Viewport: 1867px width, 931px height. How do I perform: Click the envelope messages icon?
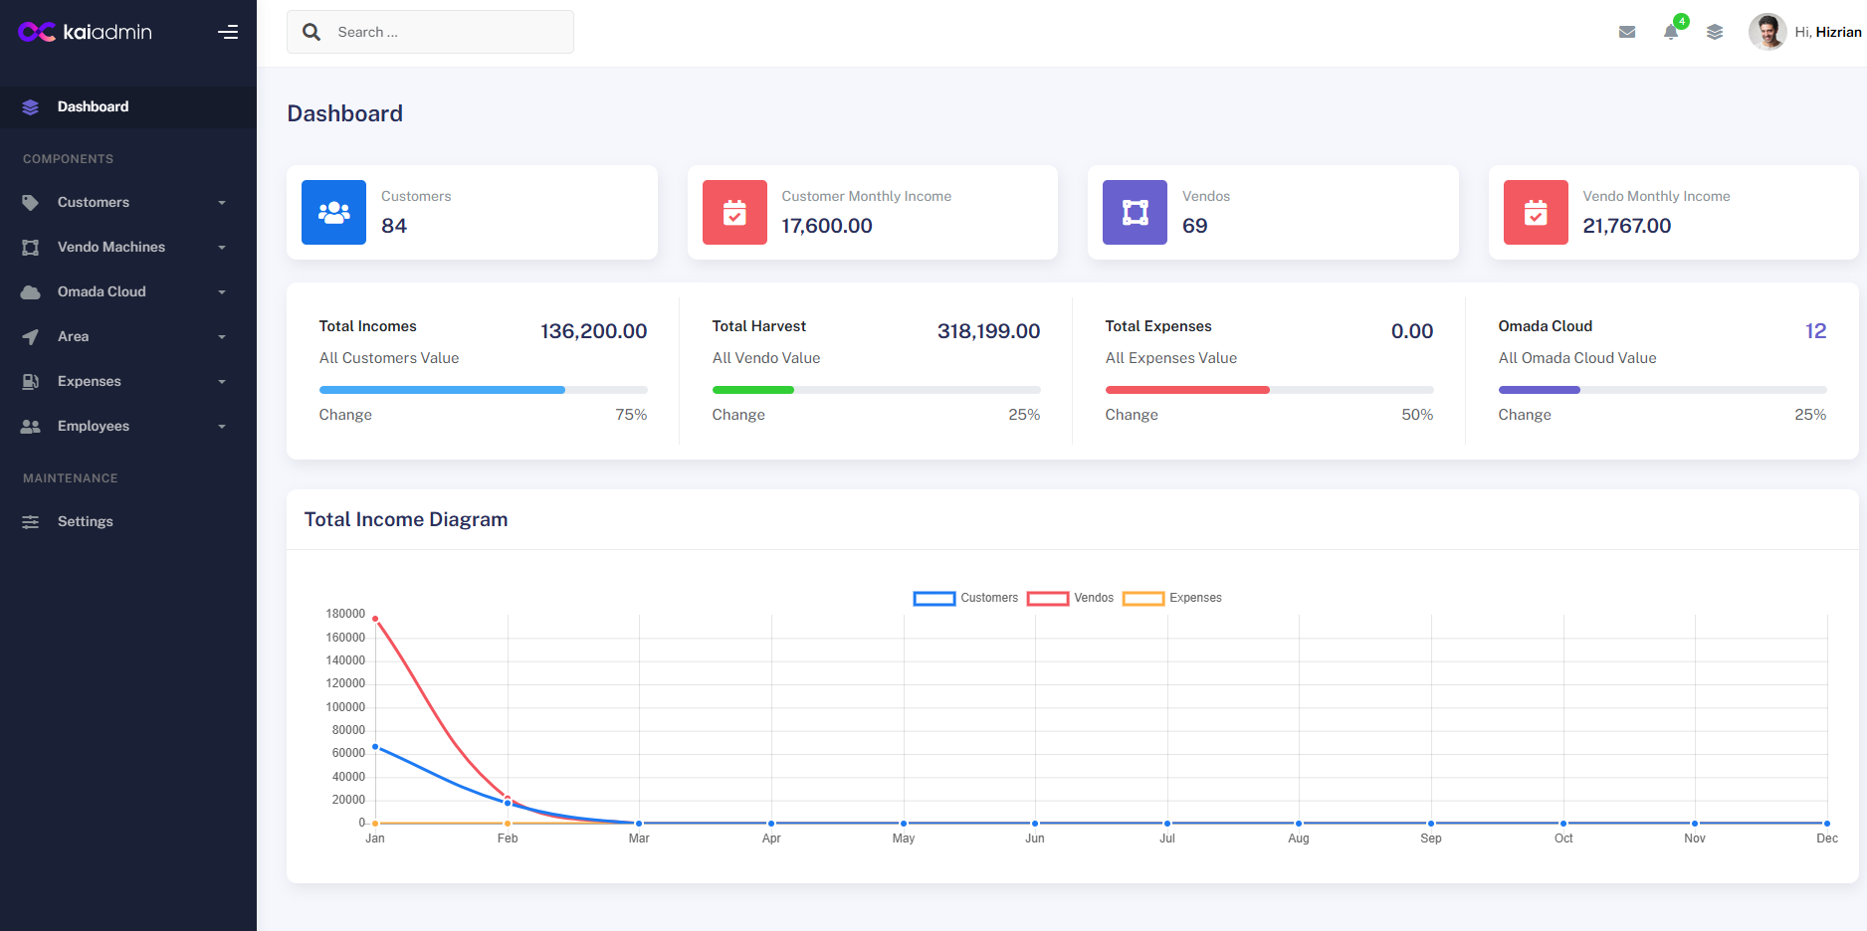click(1627, 32)
